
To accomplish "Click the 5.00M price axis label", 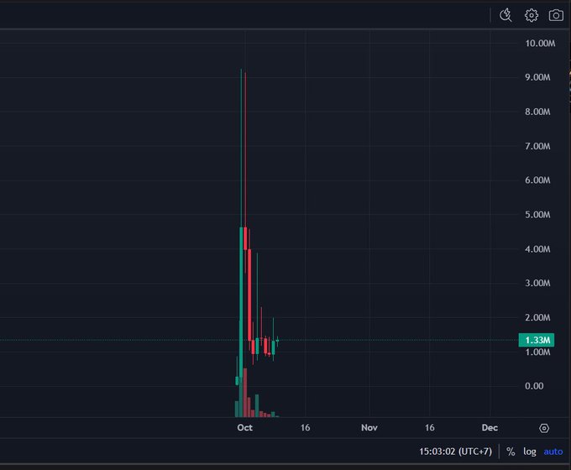I will click(537, 215).
